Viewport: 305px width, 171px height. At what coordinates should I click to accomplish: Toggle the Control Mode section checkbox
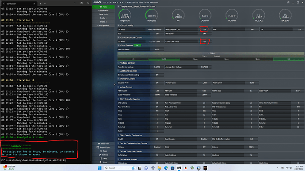click(x=118, y=26)
